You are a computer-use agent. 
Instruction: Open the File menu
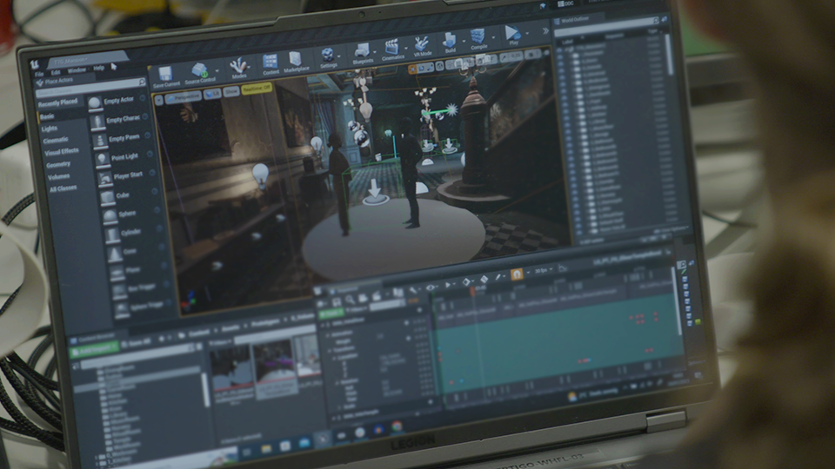coord(39,74)
